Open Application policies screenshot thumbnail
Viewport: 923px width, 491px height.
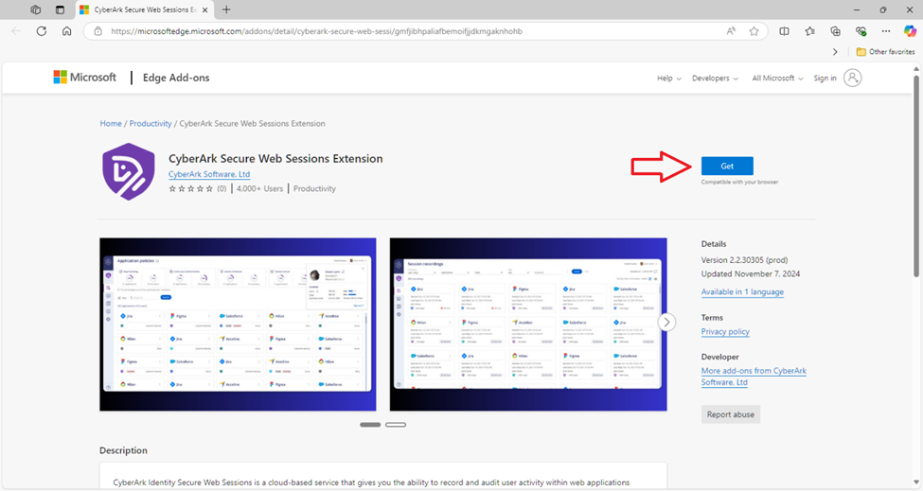(238, 324)
